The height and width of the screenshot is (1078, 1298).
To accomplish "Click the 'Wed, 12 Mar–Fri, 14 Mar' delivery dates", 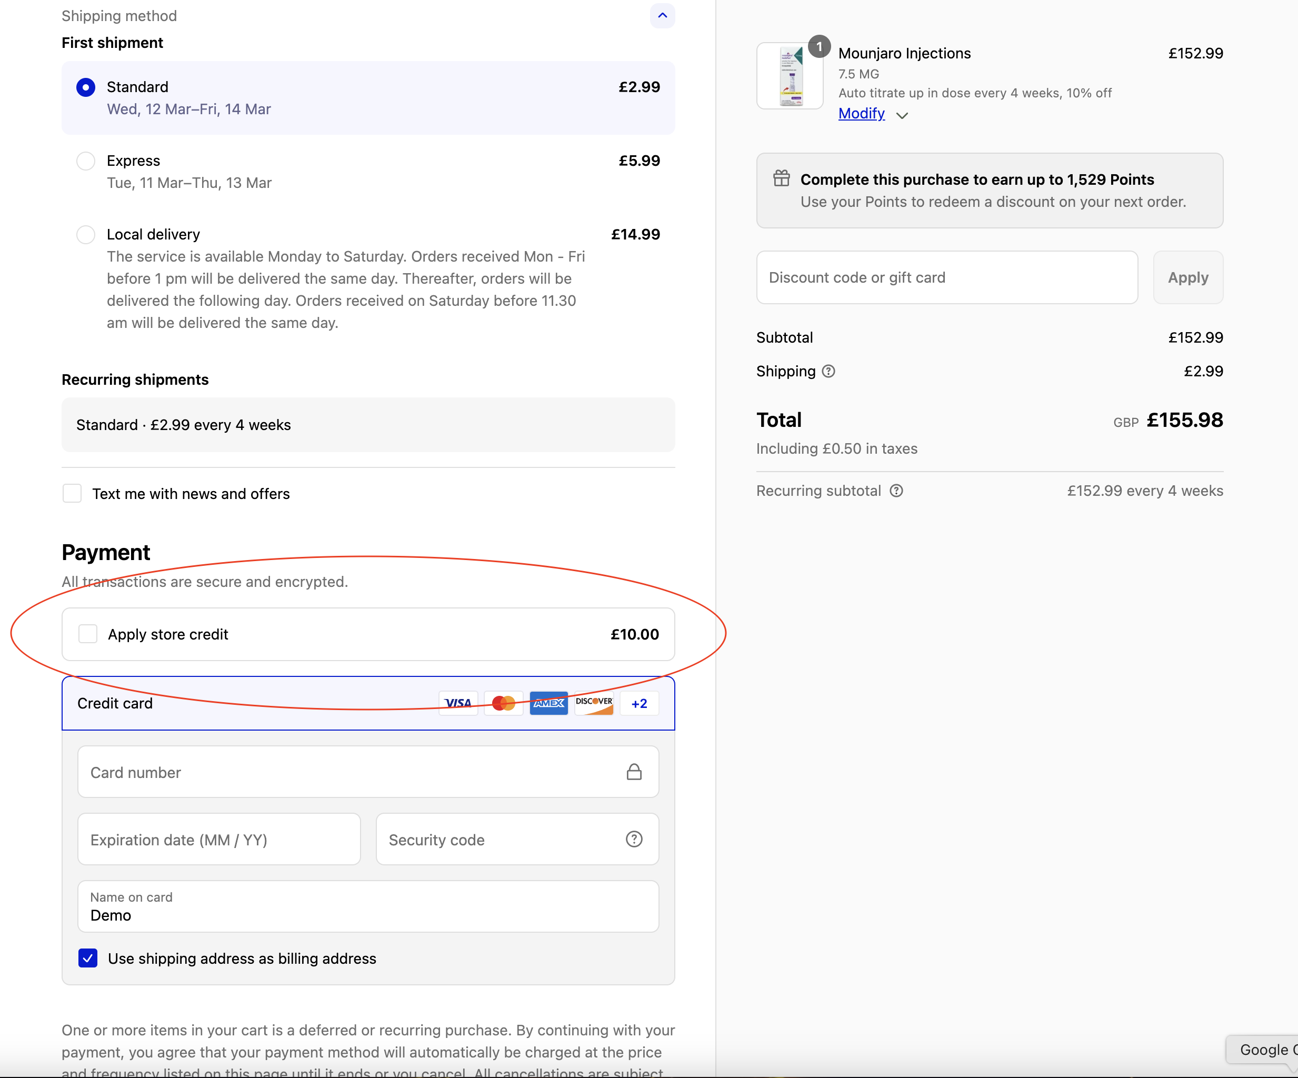I will point(189,109).
